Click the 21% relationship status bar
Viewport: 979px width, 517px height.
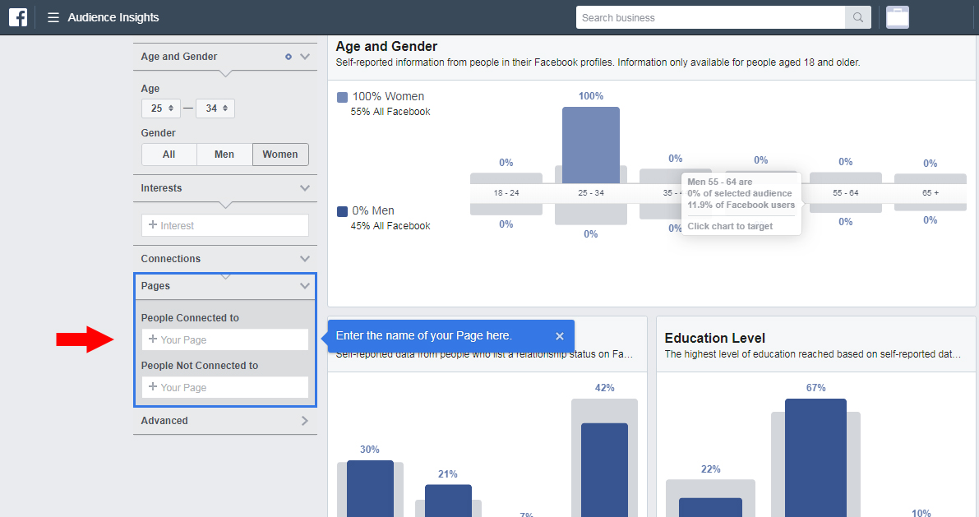(448, 501)
